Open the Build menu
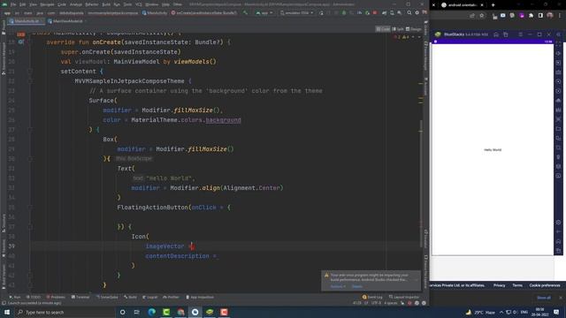The height and width of the screenshot is (318, 566). click(106, 4)
